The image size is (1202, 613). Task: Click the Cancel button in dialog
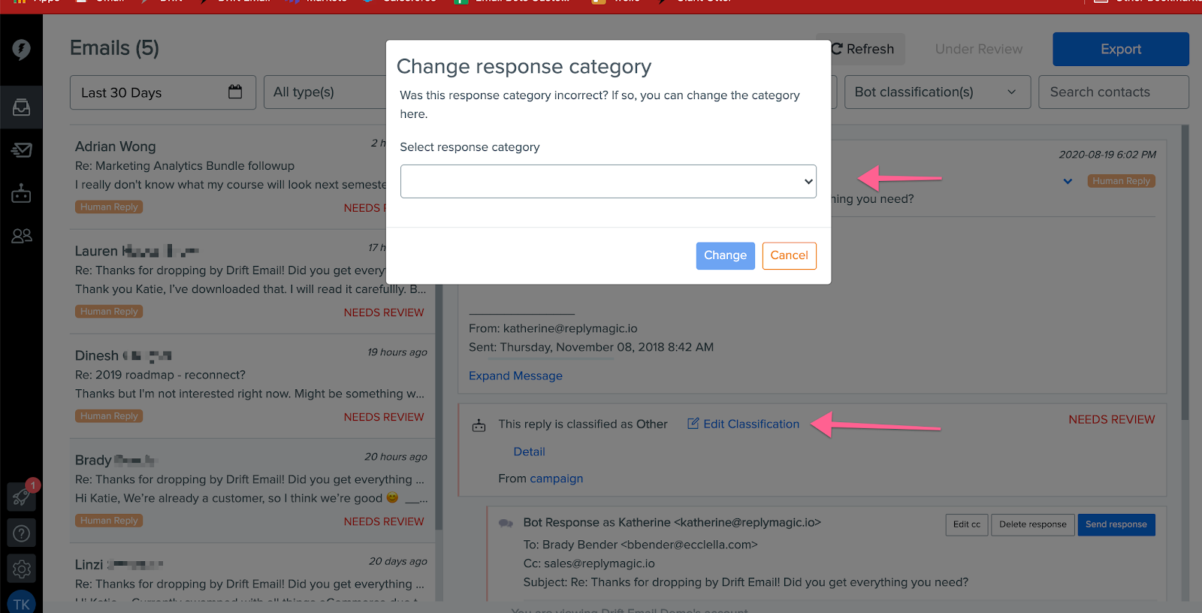(x=789, y=255)
